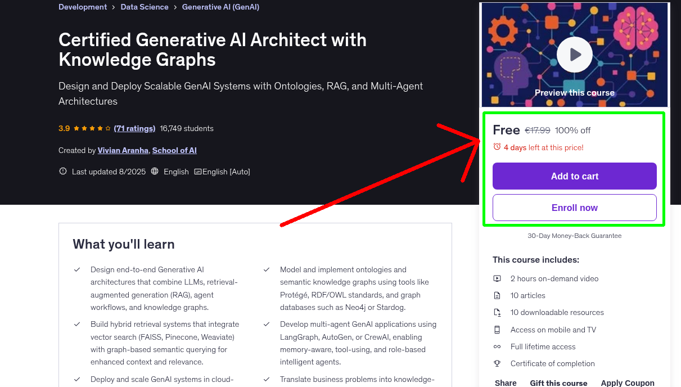
Task: Open instructor Vivian Aranha's profile
Action: (123, 150)
